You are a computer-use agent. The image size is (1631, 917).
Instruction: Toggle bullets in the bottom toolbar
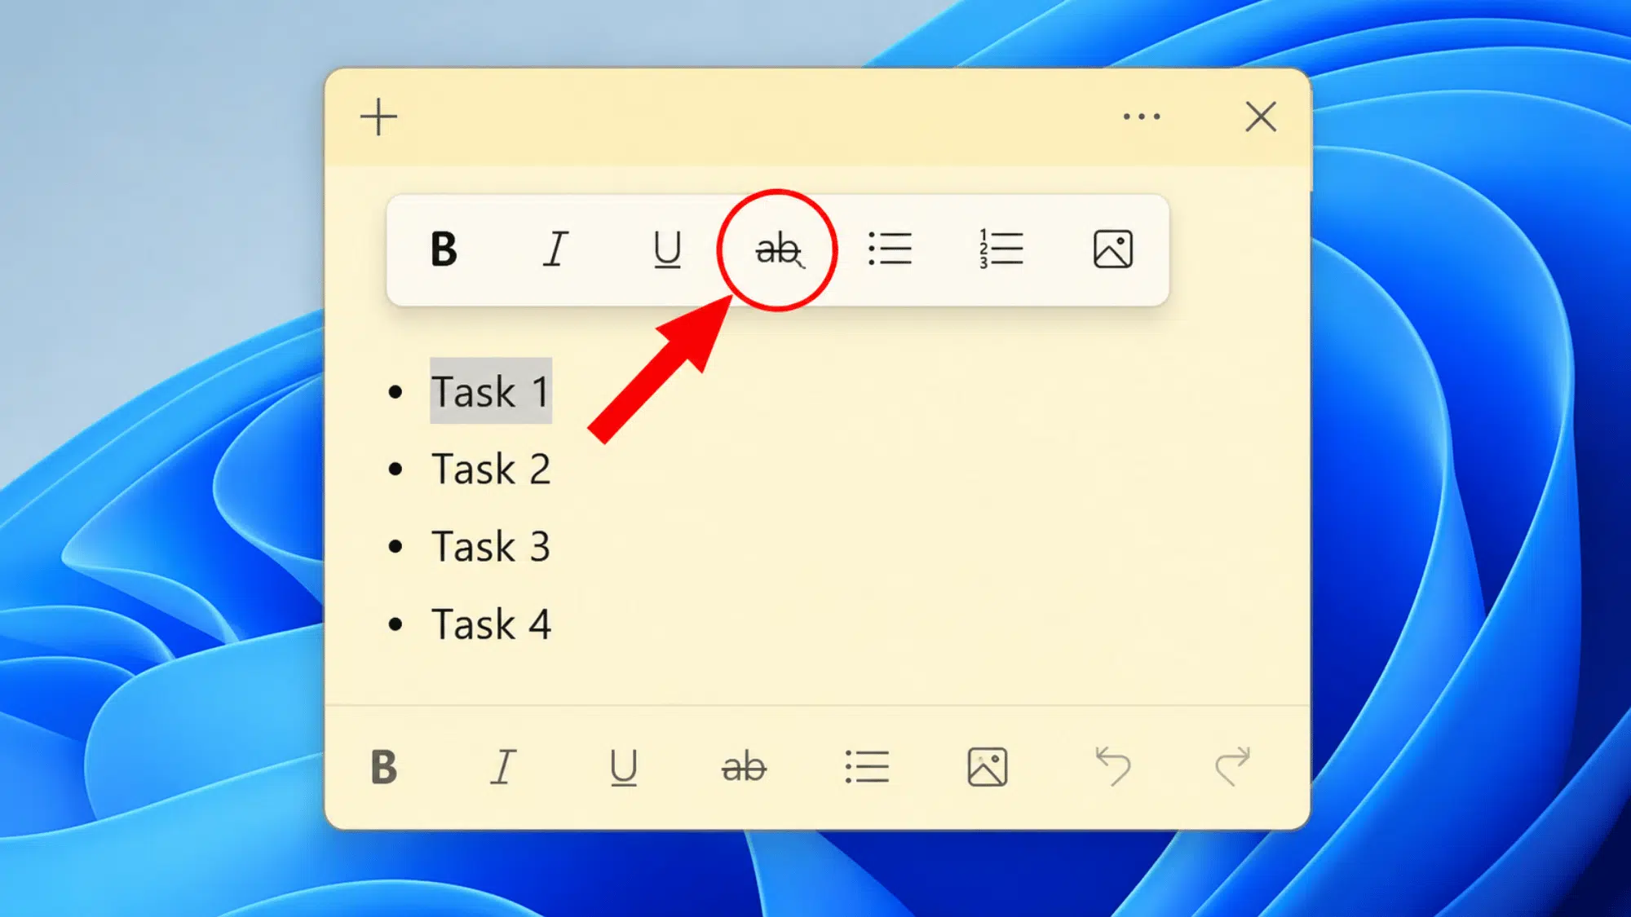[867, 767]
